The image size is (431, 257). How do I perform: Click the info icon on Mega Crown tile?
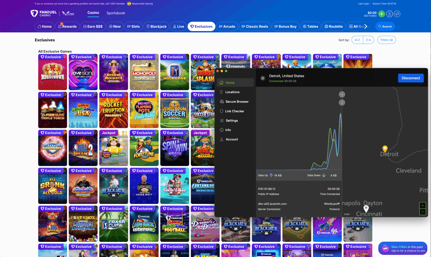65,56
